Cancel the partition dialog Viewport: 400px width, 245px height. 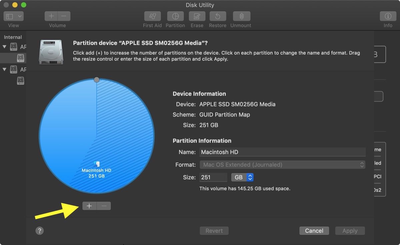314,230
